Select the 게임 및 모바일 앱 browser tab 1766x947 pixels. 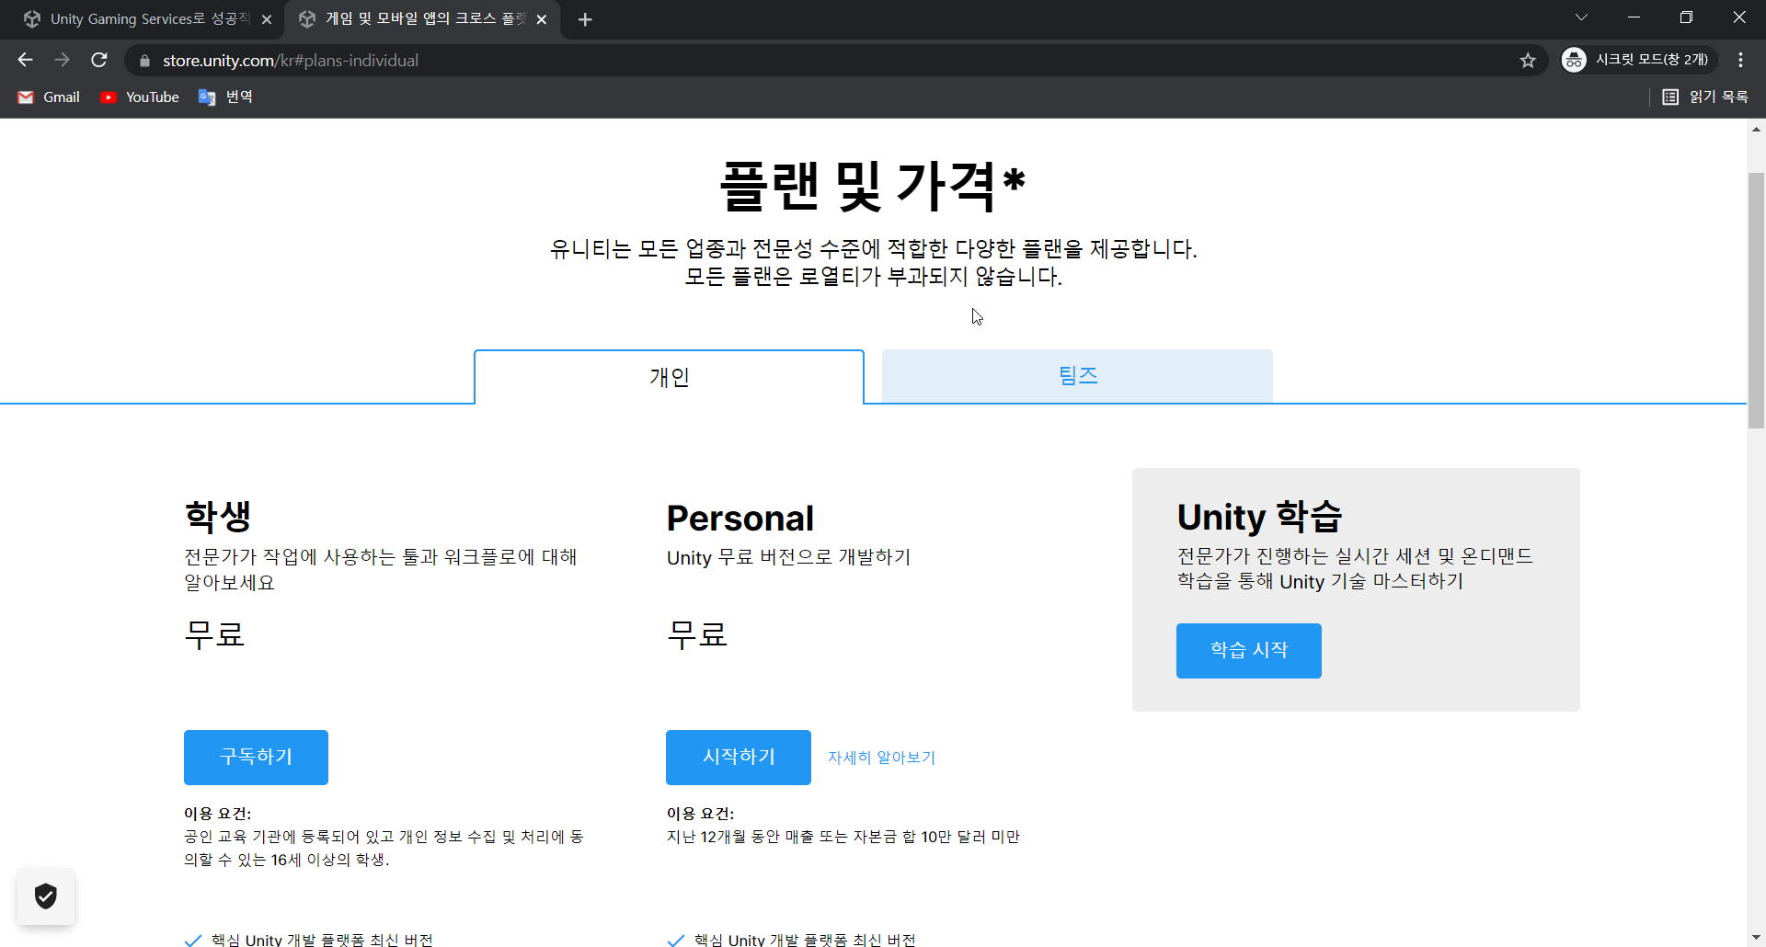click(422, 19)
